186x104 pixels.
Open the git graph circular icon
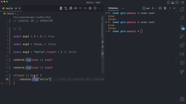click(x=182, y=63)
